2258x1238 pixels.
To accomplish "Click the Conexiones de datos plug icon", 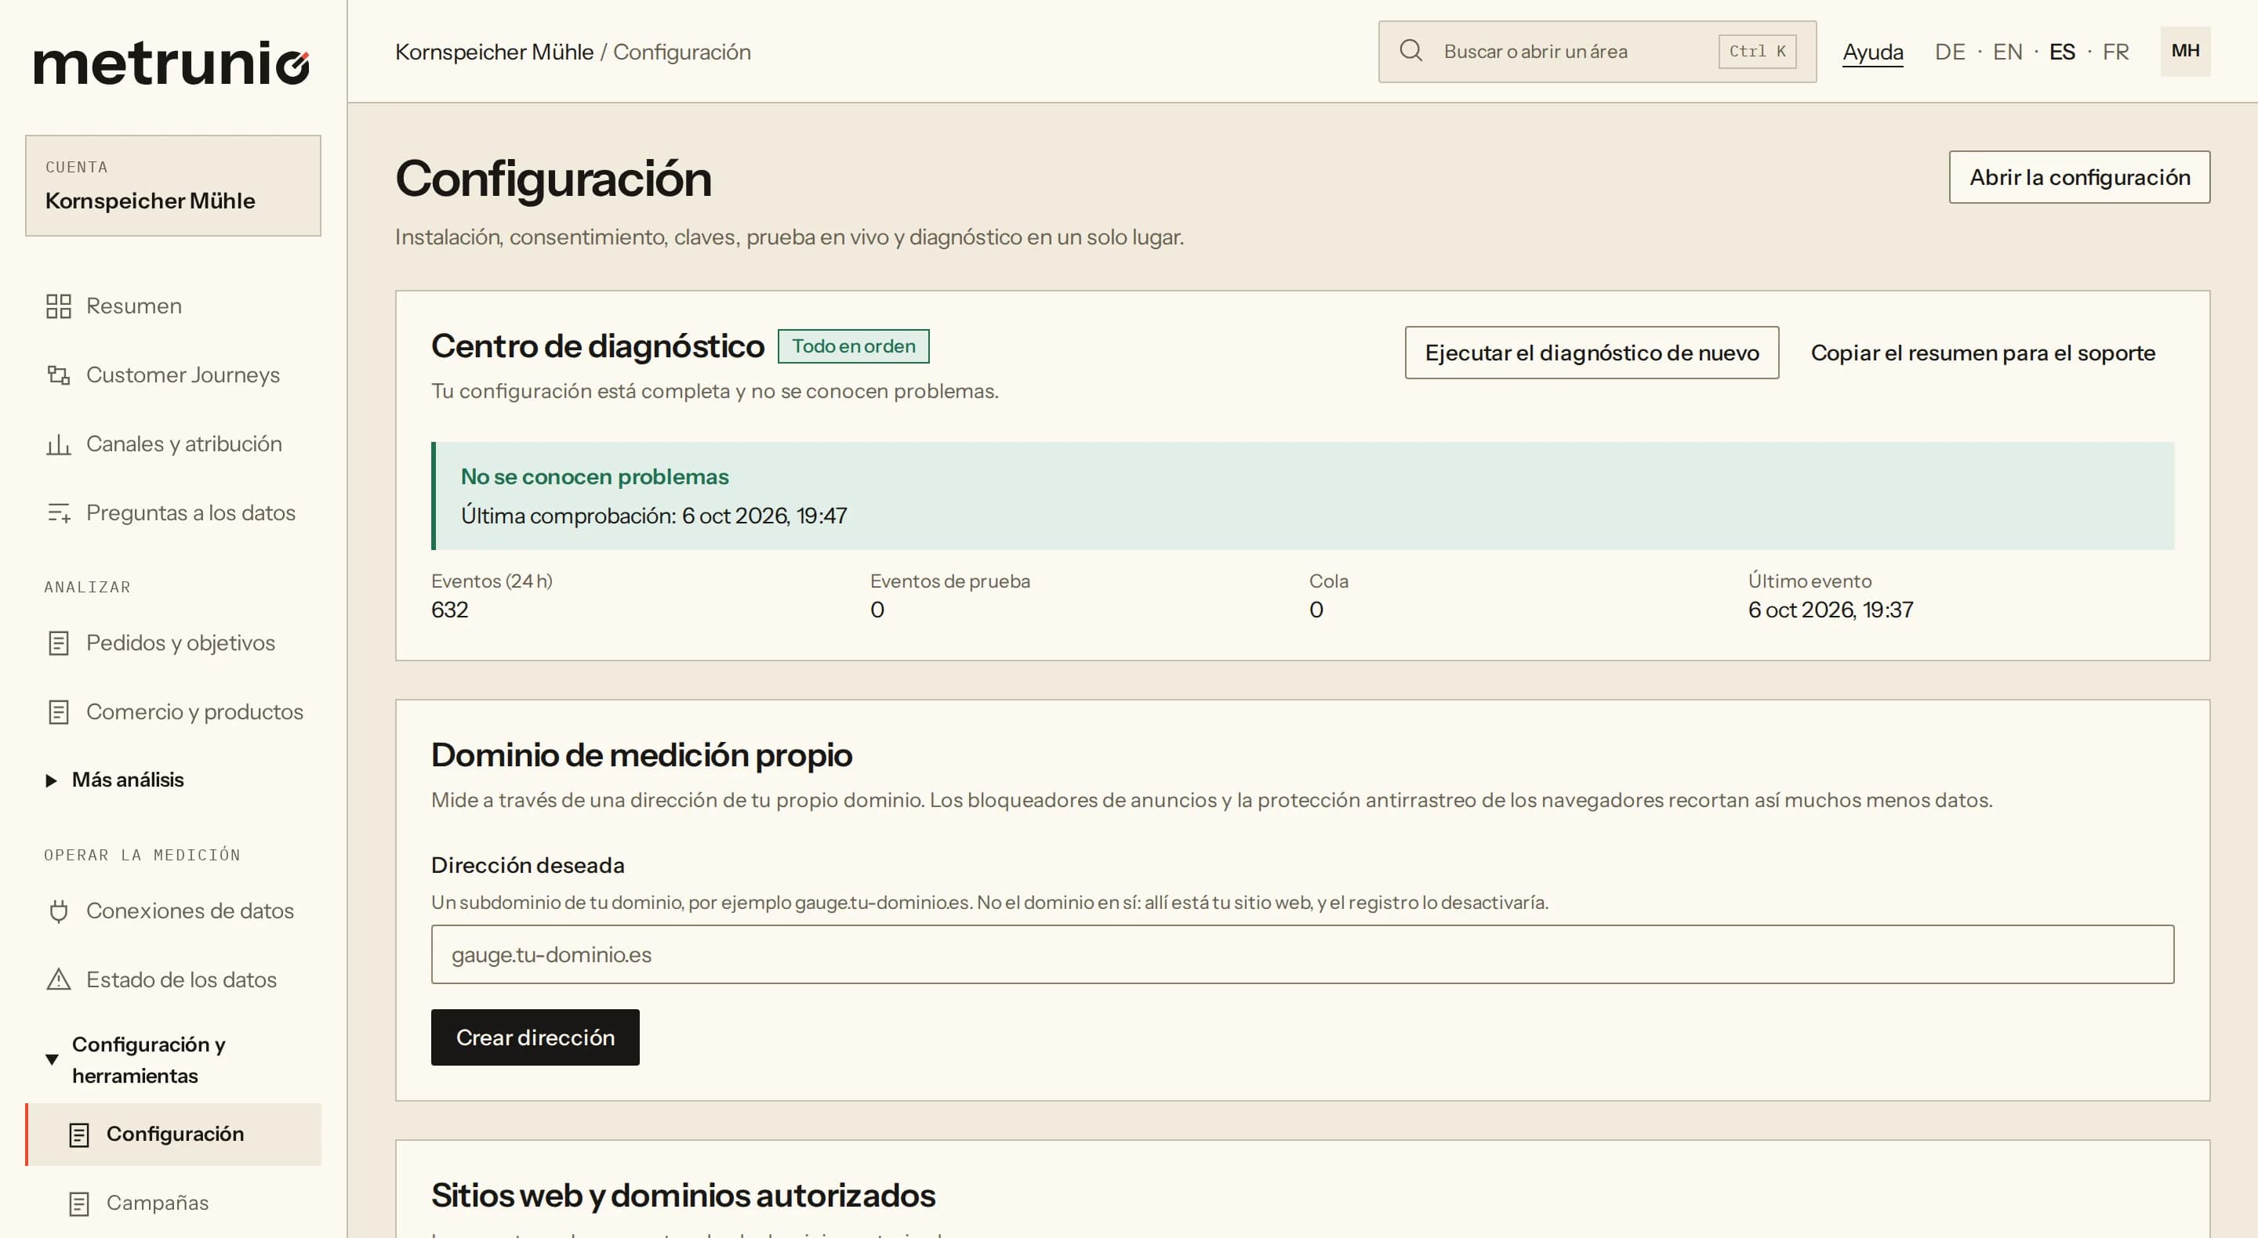I will (59, 911).
